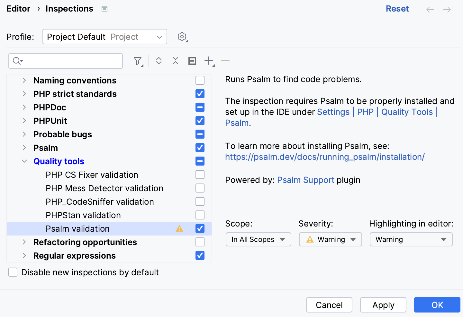Add a new custom inspection
This screenshot has height=317, width=463.
click(x=208, y=61)
